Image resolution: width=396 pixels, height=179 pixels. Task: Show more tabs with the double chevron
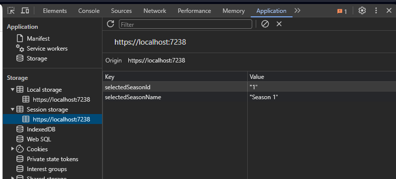(x=297, y=10)
